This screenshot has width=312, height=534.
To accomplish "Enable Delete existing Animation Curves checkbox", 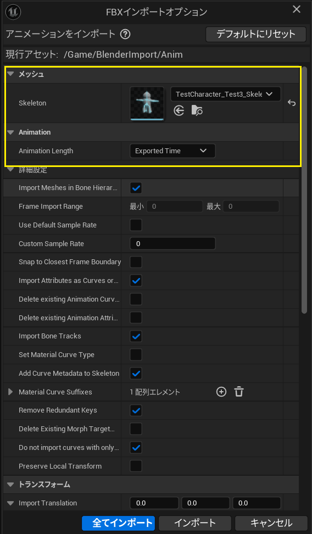I will [x=136, y=299].
